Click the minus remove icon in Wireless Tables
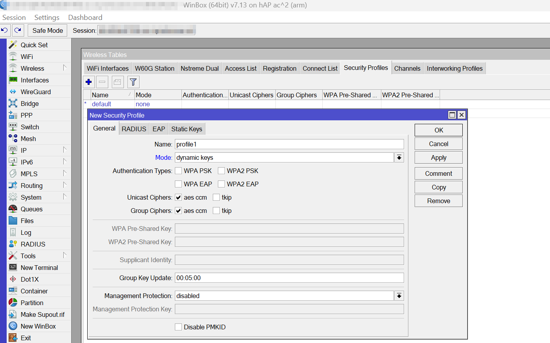 click(x=102, y=82)
